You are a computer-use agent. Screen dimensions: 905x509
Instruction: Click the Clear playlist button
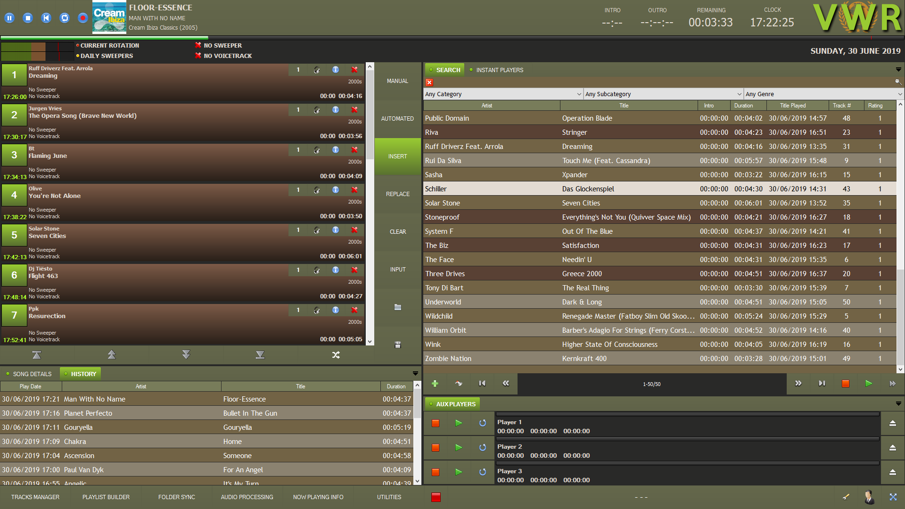pyautogui.click(x=398, y=232)
